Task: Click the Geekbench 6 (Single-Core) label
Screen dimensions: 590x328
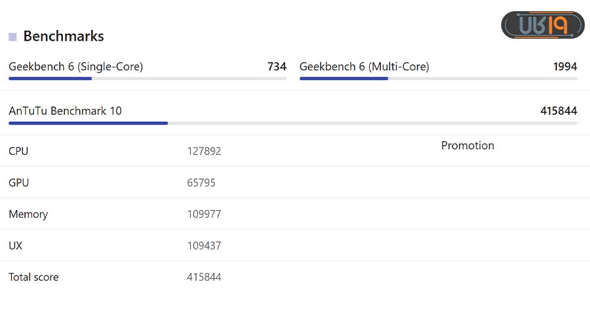Action: (75, 66)
